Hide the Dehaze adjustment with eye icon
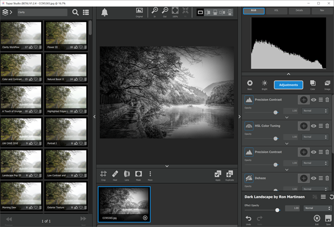The width and height of the screenshot is (334, 227). 314,178
